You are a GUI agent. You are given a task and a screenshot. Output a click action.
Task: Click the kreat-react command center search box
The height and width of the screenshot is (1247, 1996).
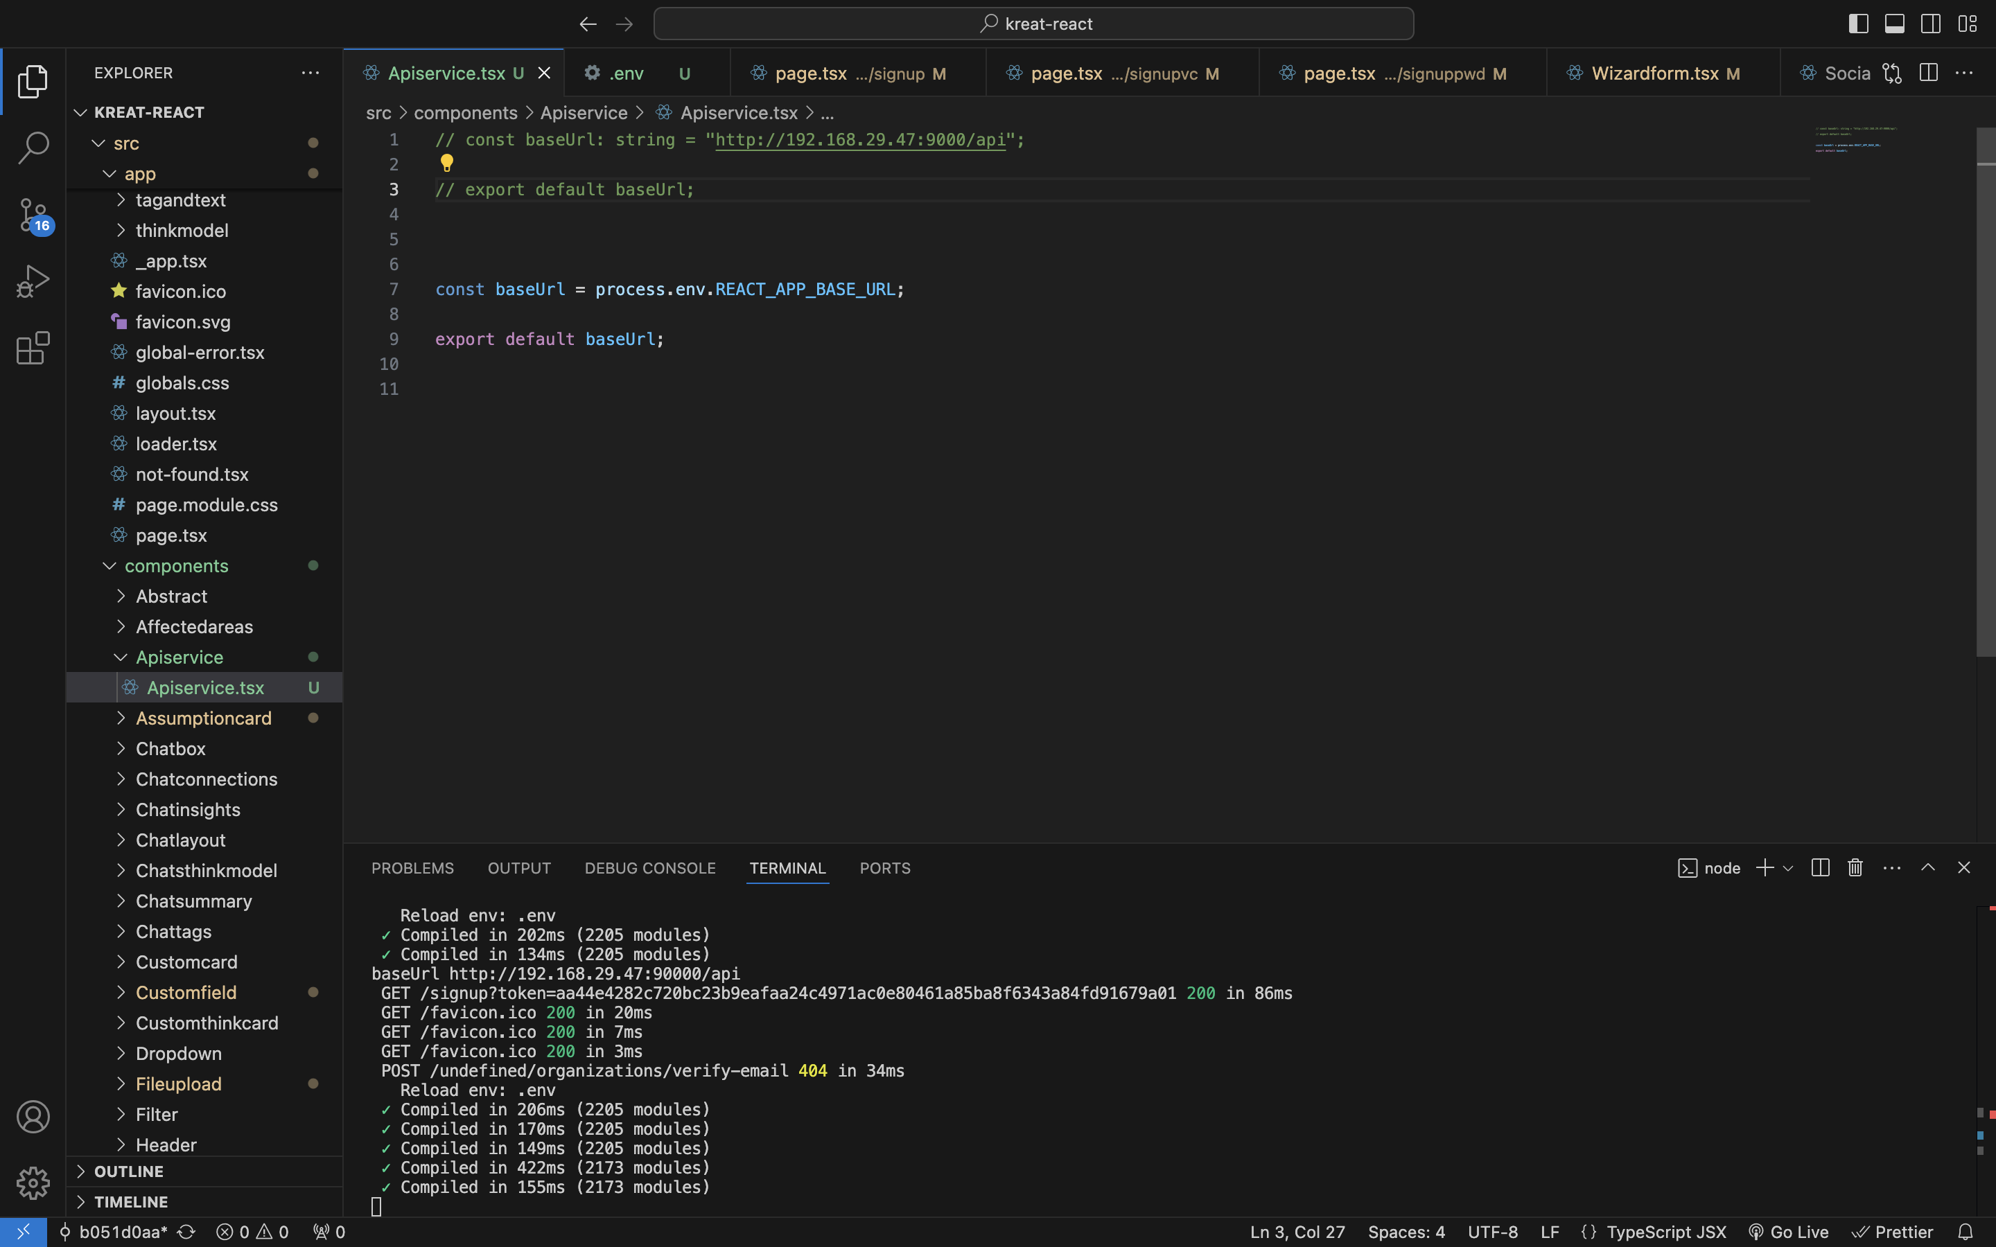pyautogui.click(x=1033, y=24)
